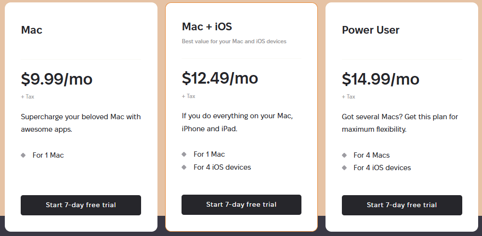Click the "For 4 Macs" feature text
The height and width of the screenshot is (236, 482).
pos(371,155)
